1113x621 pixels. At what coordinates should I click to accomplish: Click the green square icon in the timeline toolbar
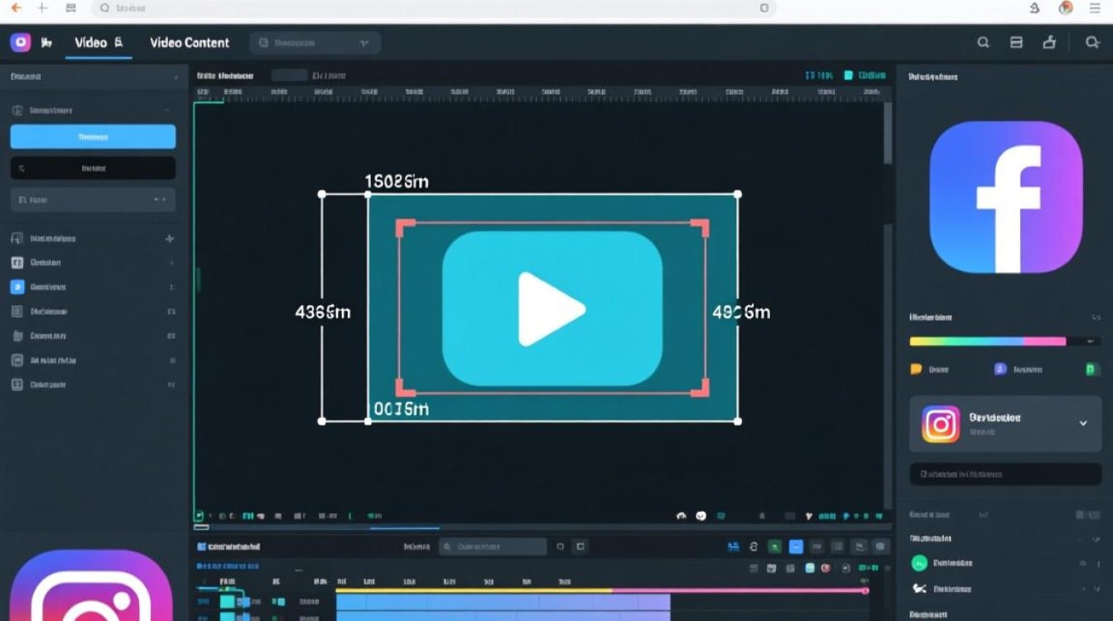point(775,546)
